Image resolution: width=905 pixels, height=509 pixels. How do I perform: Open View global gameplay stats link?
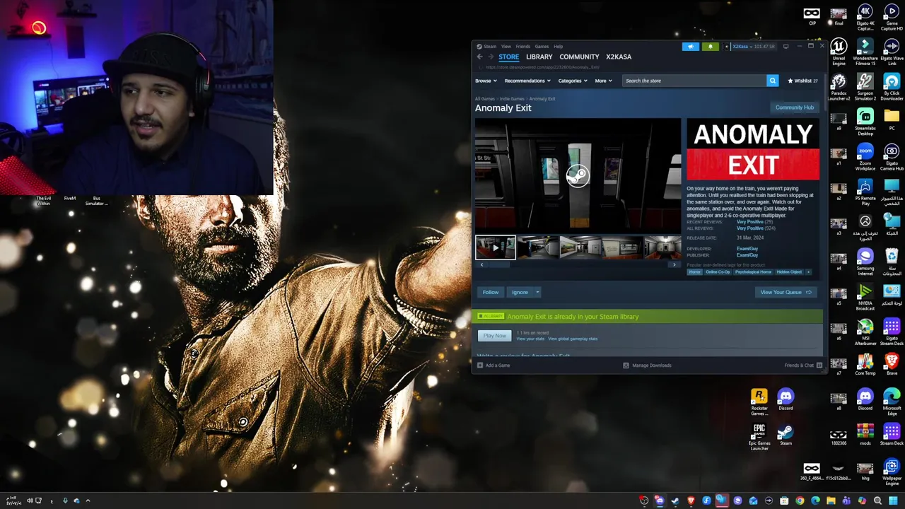[x=573, y=339]
